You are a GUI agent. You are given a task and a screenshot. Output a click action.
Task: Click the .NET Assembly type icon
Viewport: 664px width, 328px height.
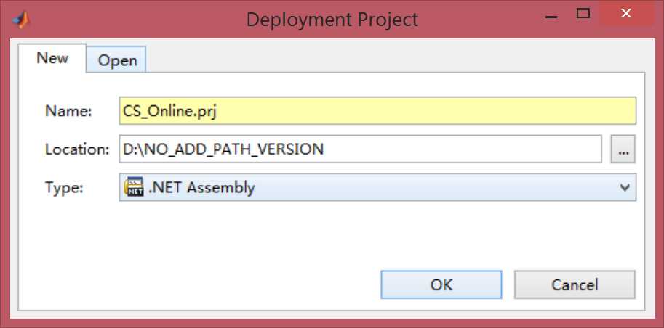(134, 187)
